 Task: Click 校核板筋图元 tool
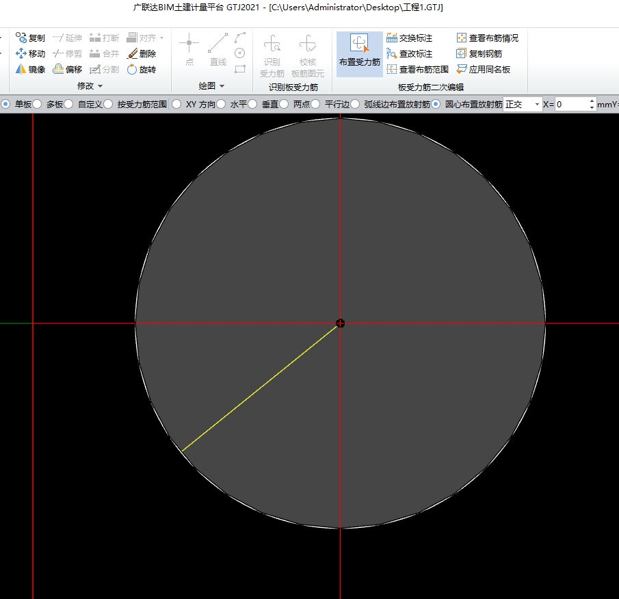308,55
